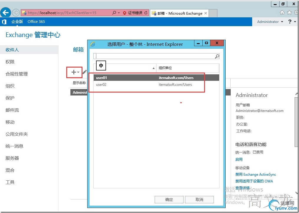Click the 启用 unified messaging link
Image resolution: width=299 pixels, height=213 pixels.
click(239, 159)
